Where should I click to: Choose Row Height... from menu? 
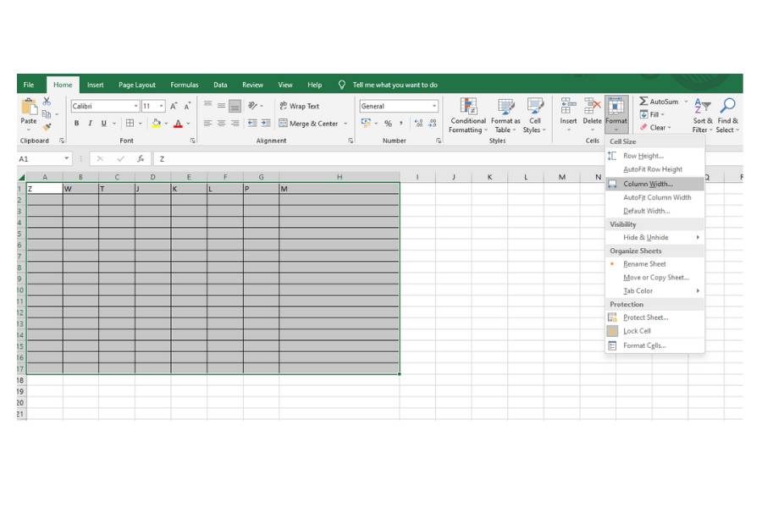tap(654, 156)
